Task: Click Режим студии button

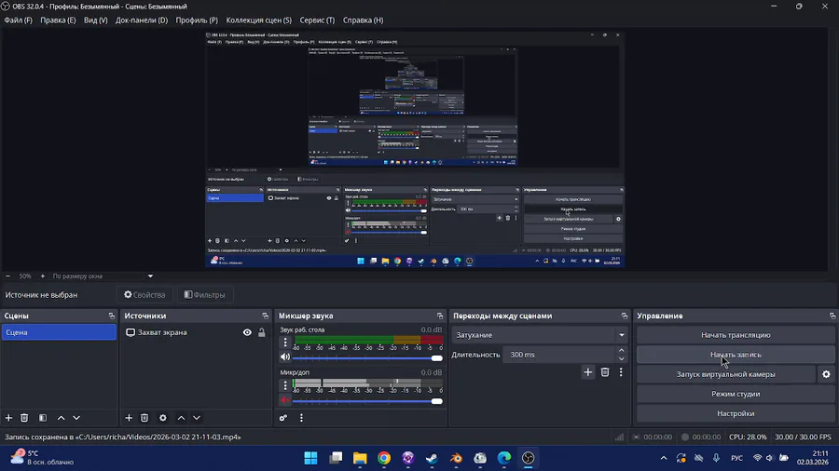Action: click(736, 394)
